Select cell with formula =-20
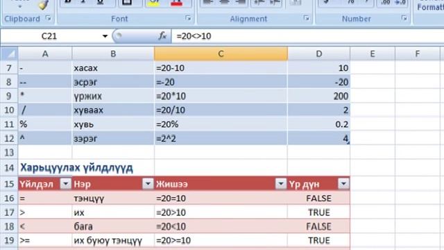This screenshot has width=444, height=250. 221,82
